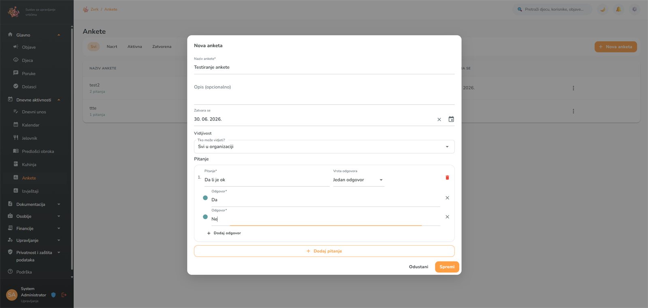Viewport: 648px width, 308px height.
Task: Open notifications bell icon
Action: click(x=618, y=9)
